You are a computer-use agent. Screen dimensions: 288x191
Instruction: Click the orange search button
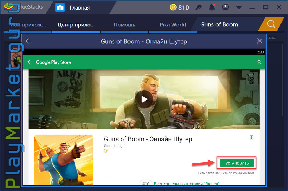(x=271, y=24)
